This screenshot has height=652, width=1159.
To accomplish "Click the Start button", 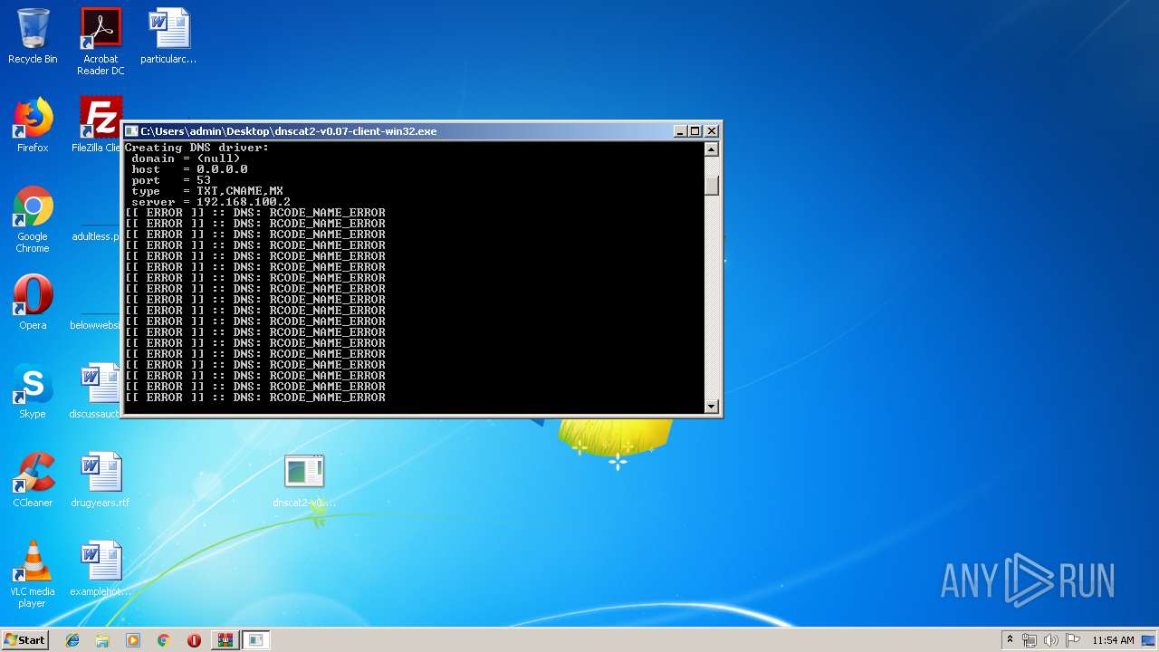I will [25, 639].
